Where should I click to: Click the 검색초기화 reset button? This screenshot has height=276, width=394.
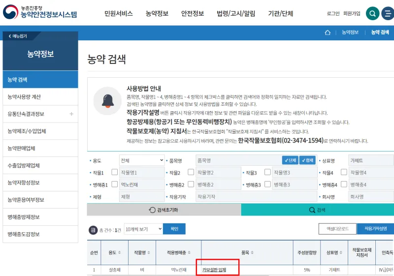click(x=164, y=210)
